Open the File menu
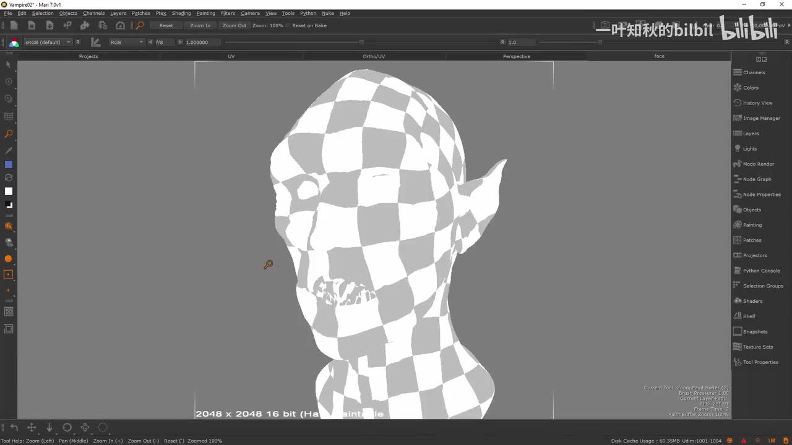 tap(8, 13)
